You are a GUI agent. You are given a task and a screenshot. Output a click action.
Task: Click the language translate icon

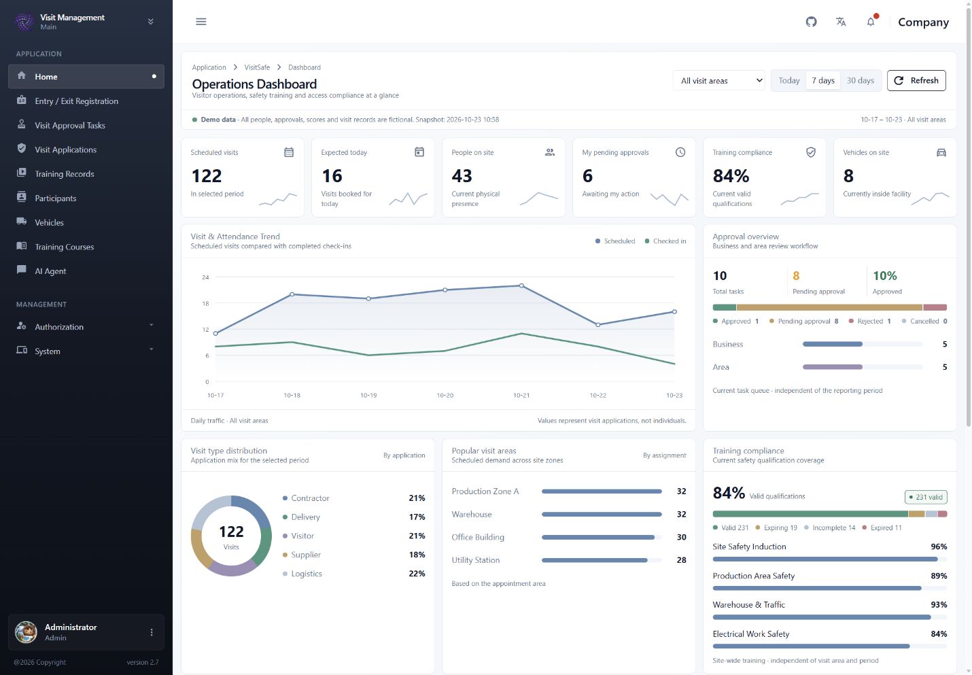pos(841,22)
